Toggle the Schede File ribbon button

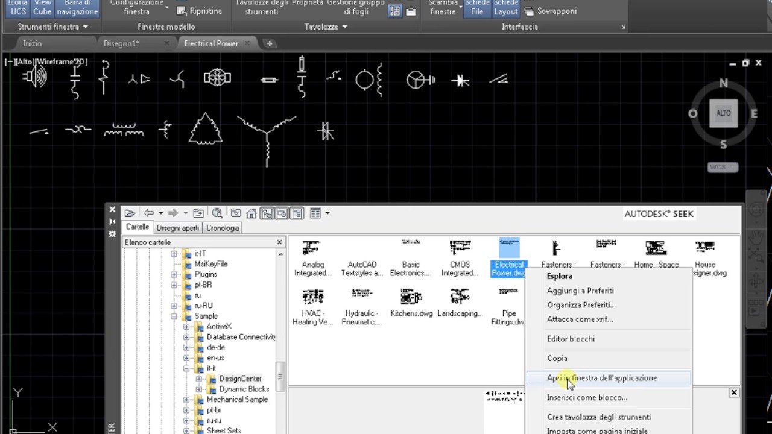coord(477,8)
